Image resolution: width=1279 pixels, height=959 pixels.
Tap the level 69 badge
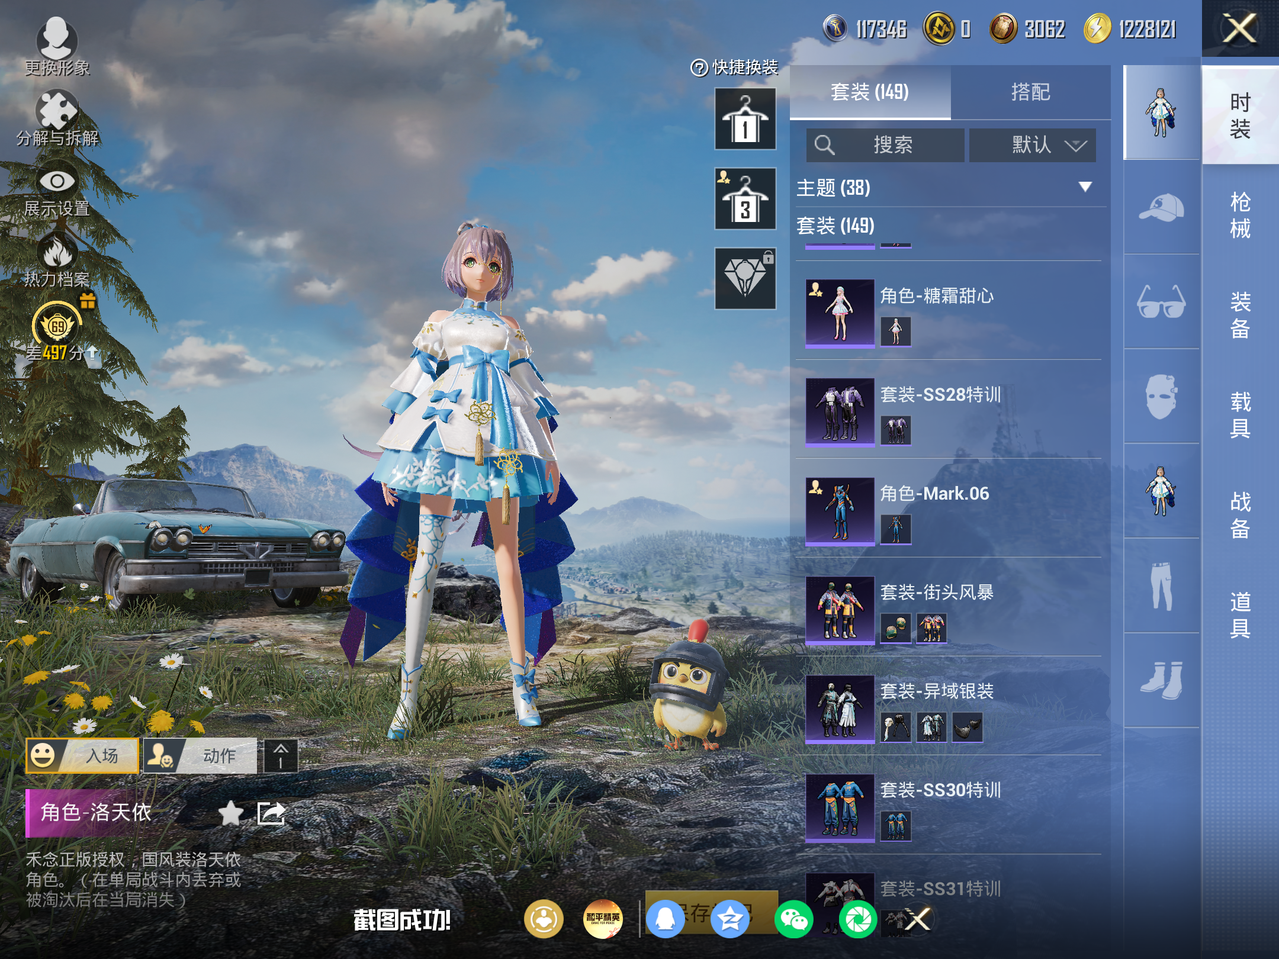(57, 324)
